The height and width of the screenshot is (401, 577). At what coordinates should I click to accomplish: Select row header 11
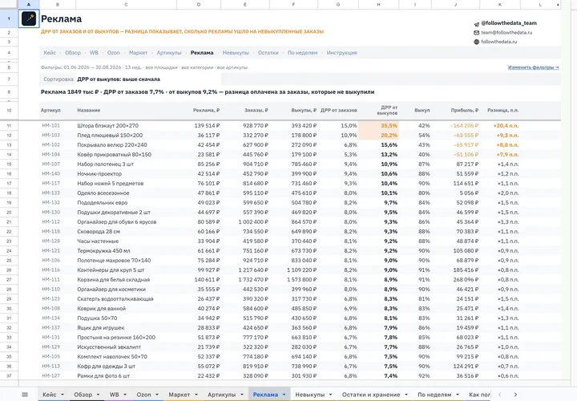9,126
